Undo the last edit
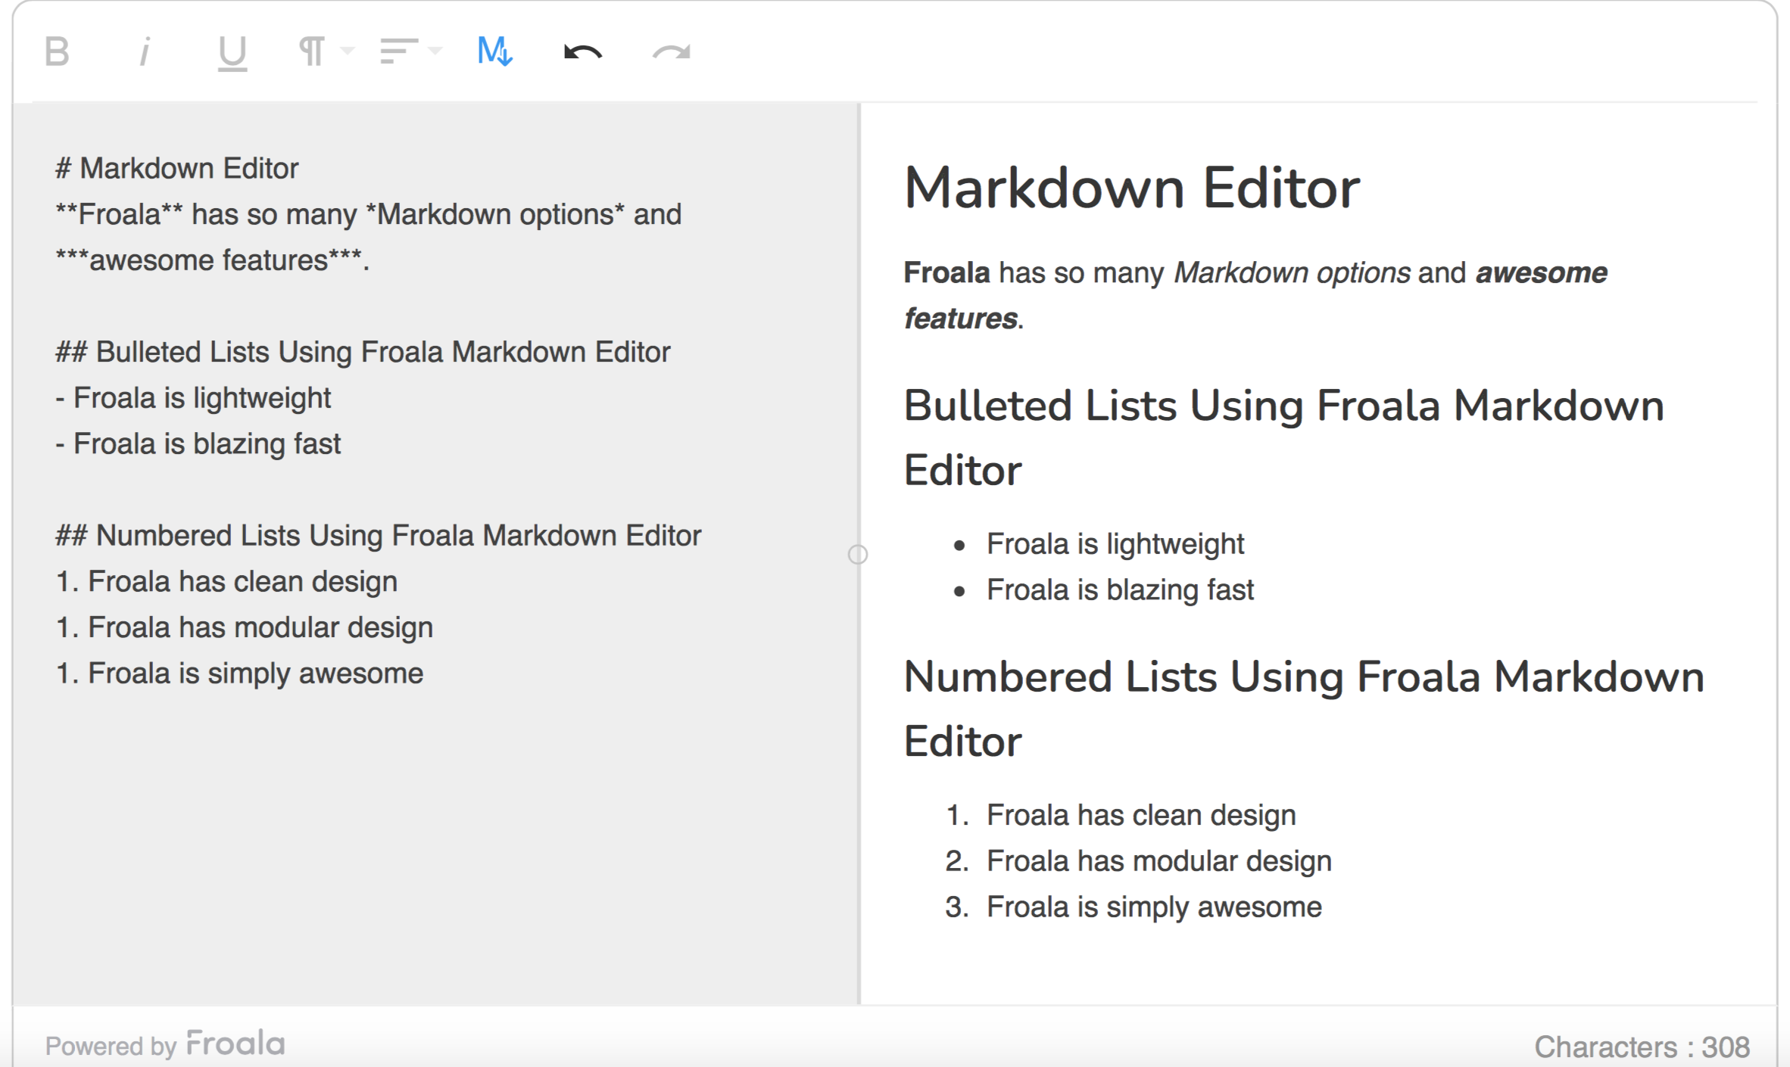This screenshot has height=1067, width=1790. pos(582,51)
